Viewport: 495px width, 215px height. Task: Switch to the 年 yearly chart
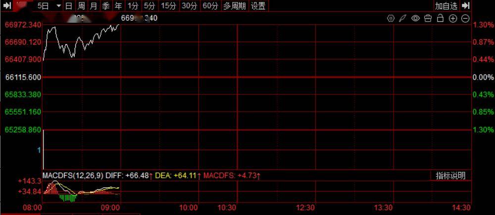[118, 5]
